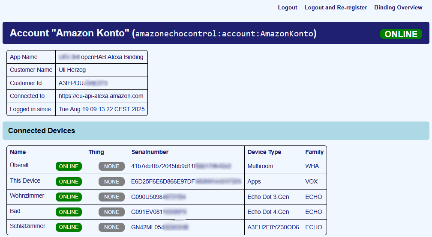This screenshot has width=432, height=237.
Task: Click the Echo Dot 4.Gen device type
Action: [x=268, y=212]
